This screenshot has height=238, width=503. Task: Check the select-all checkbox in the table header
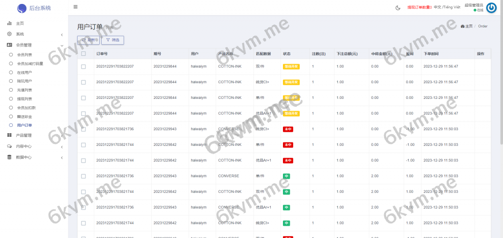(84, 53)
